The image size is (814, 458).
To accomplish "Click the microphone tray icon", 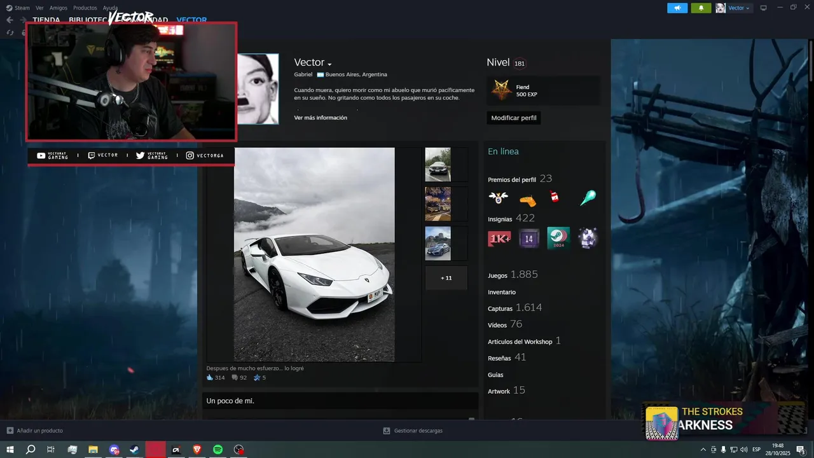I will [723, 450].
